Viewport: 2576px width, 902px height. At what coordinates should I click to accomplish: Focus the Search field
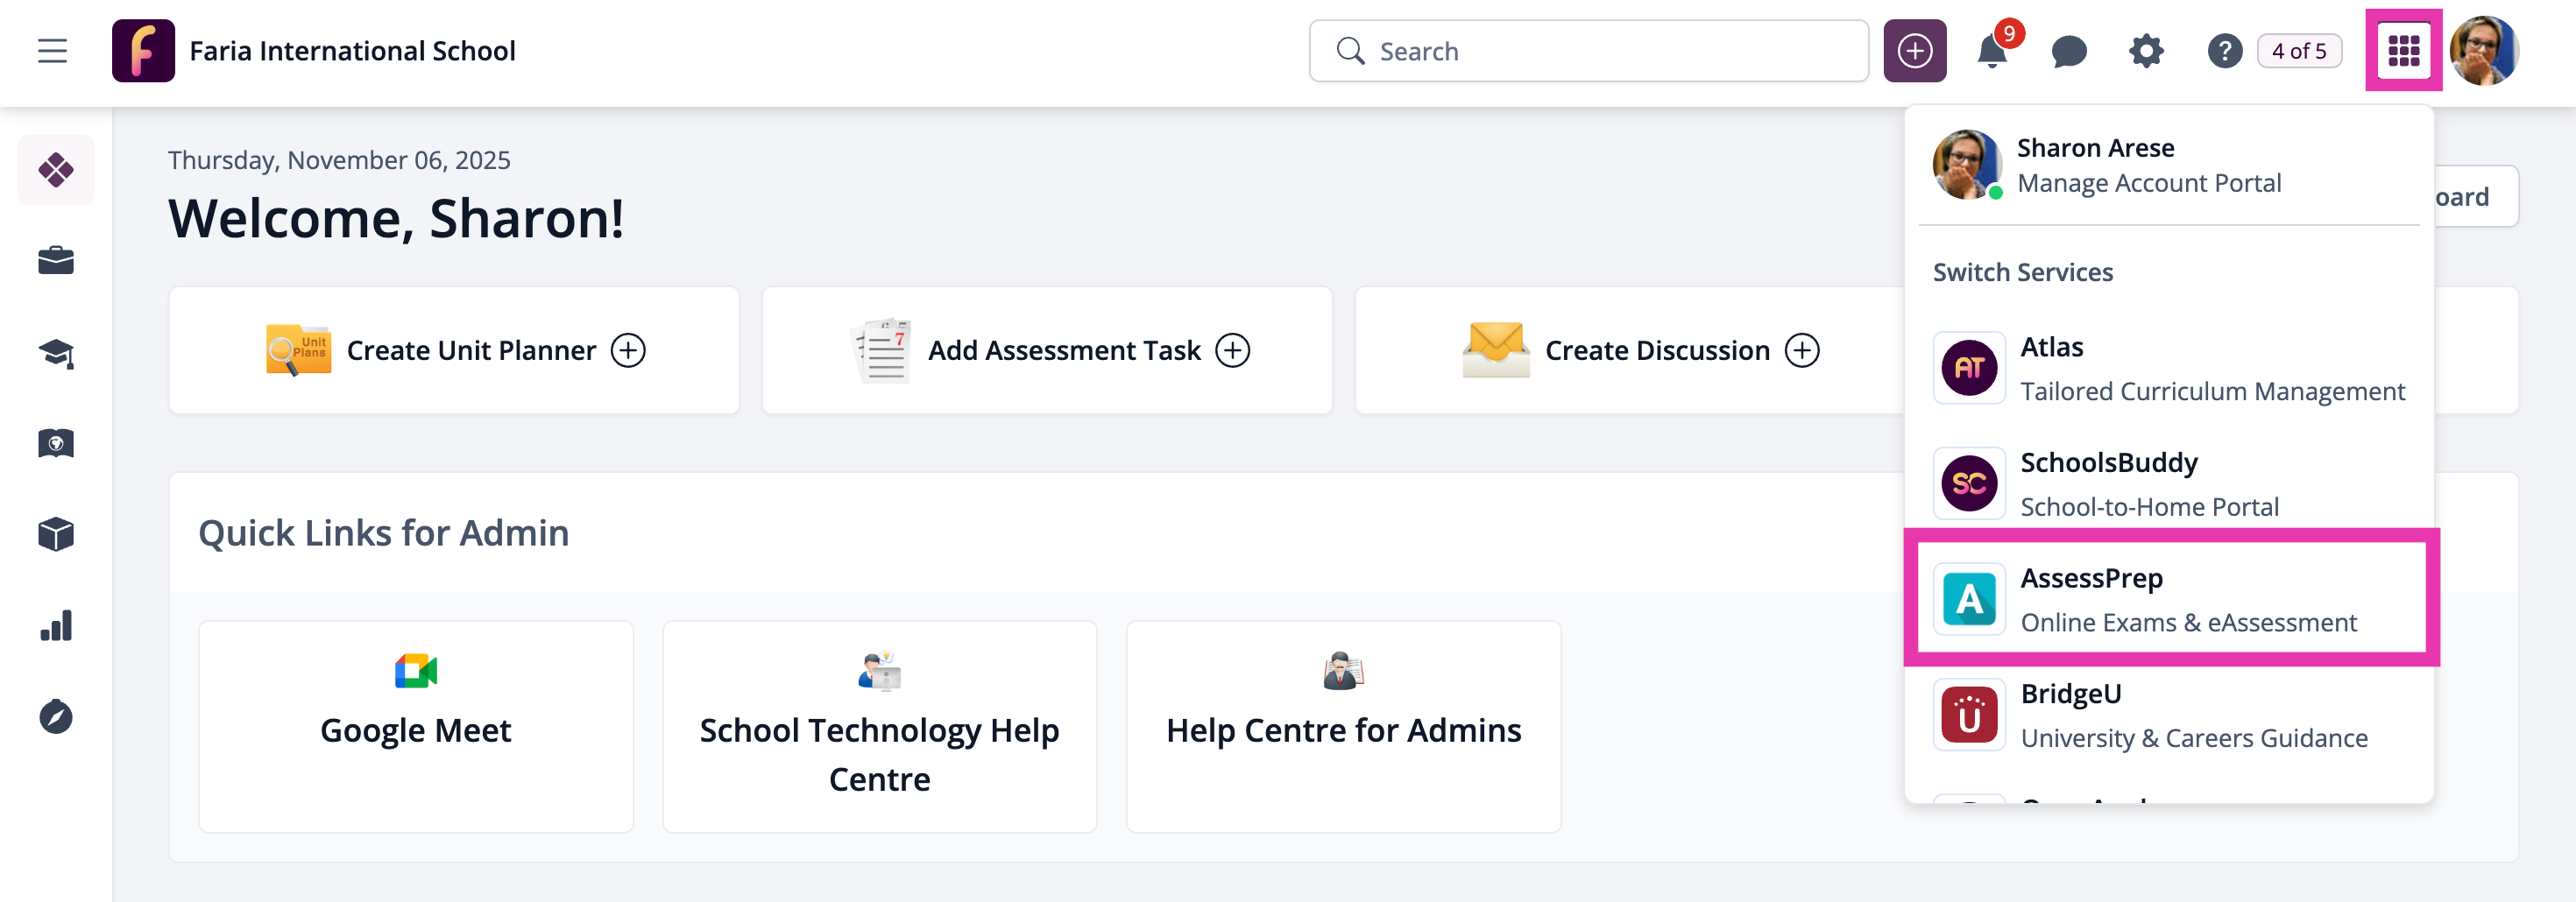point(1588,51)
